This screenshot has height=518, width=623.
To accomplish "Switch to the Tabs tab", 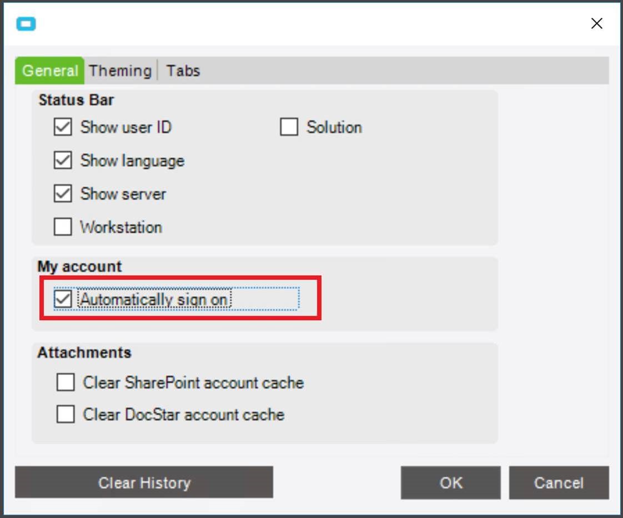I will click(183, 71).
